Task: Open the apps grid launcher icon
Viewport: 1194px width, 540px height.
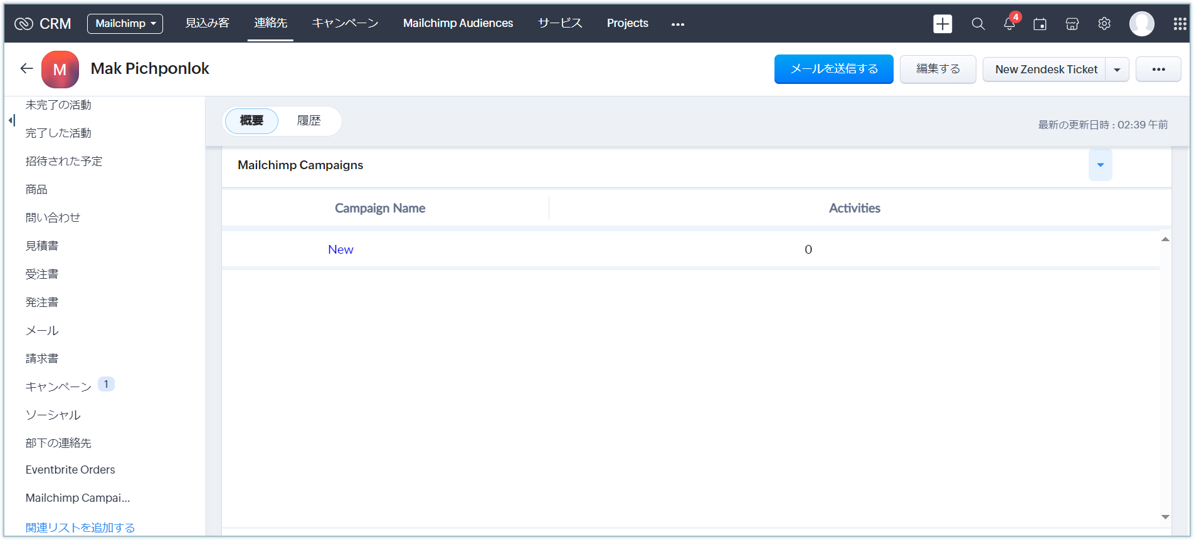Action: (x=1180, y=24)
